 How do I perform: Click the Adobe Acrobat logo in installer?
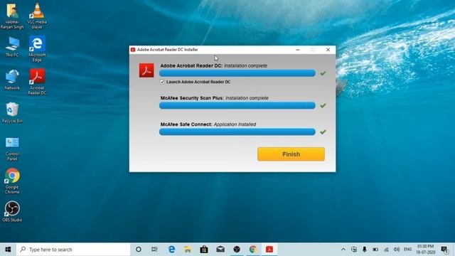click(x=146, y=70)
